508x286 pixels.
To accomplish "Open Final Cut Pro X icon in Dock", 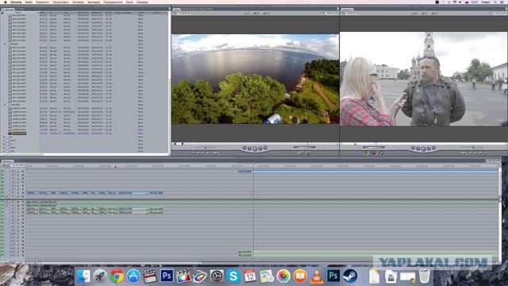I will (183, 276).
